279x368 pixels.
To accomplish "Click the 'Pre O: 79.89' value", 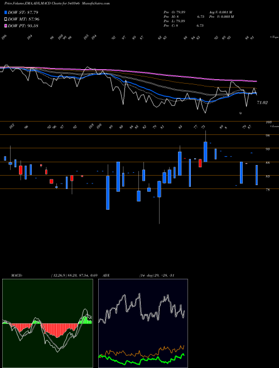I will tap(174, 12).
